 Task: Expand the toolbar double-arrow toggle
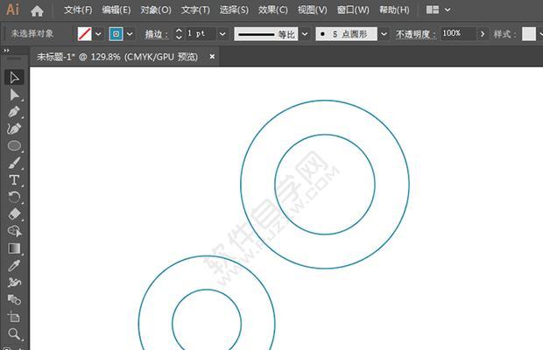click(x=7, y=51)
